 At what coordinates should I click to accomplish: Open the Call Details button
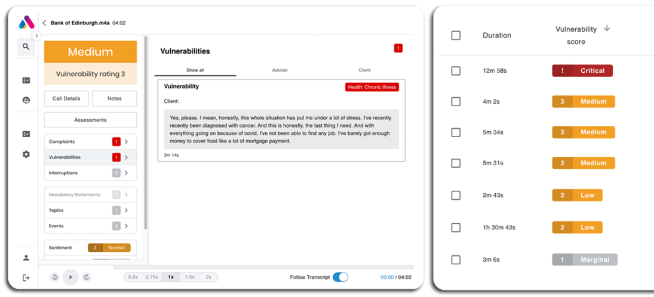(66, 99)
